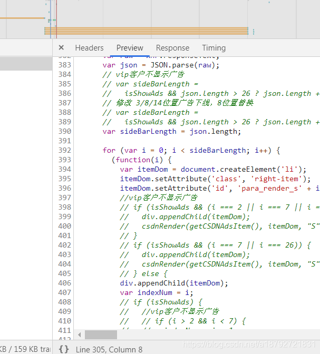This screenshot has width=320, height=354.
Task: Switch to the Response tab
Action: 173,48
